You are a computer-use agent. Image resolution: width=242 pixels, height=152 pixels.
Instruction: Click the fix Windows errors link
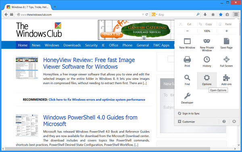coord(97,100)
